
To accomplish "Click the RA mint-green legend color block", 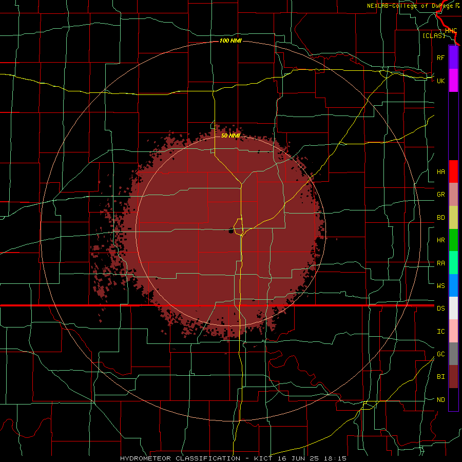I will (x=453, y=263).
